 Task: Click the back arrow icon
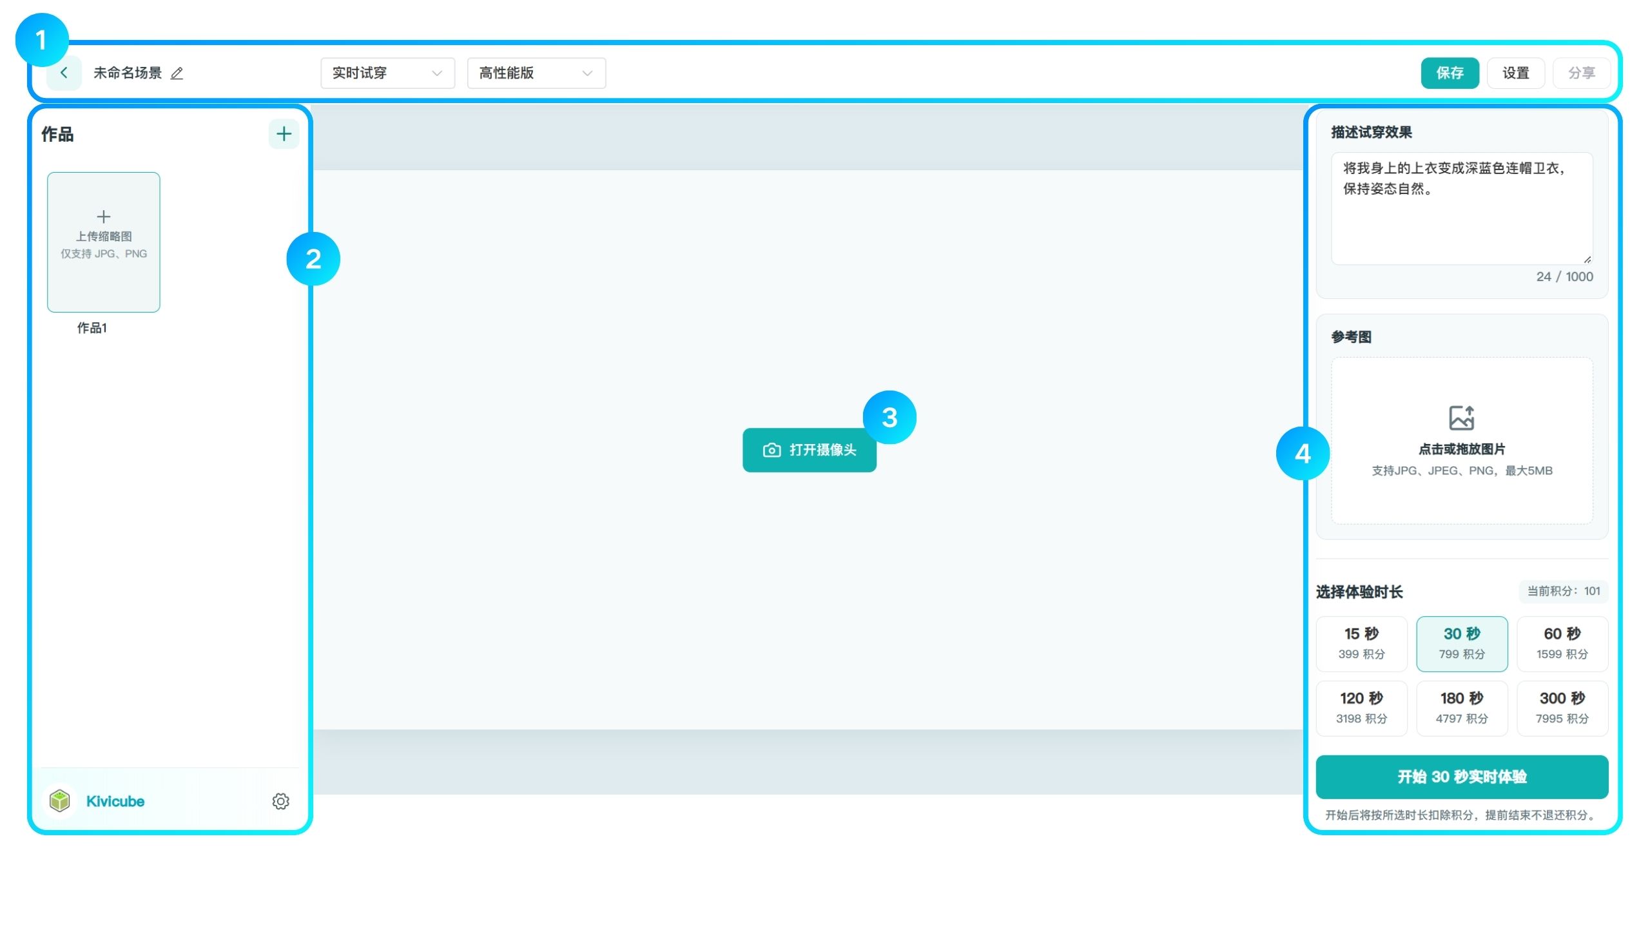[x=64, y=73]
